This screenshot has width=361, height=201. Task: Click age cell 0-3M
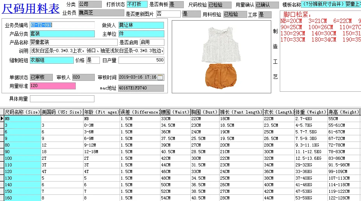click(x=101, y=126)
